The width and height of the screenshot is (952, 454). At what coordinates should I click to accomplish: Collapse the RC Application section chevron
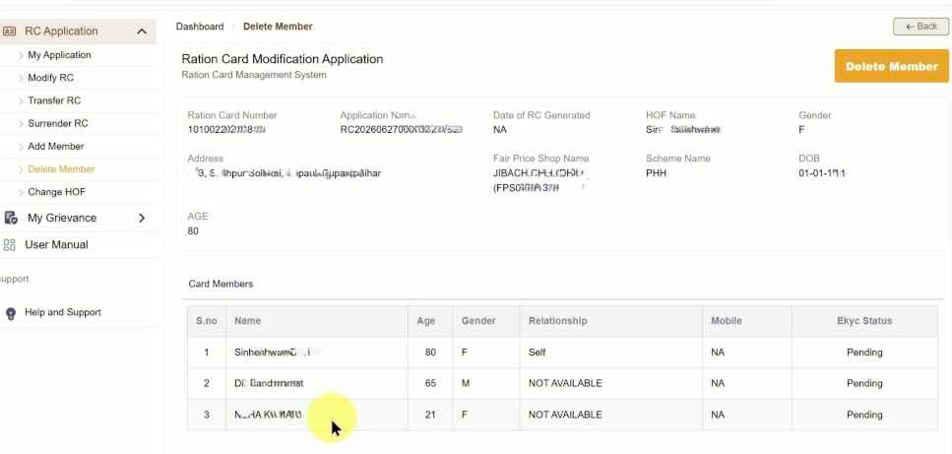(x=142, y=31)
